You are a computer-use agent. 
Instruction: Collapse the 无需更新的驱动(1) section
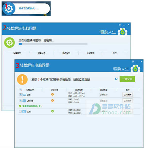click(x=32, y=106)
